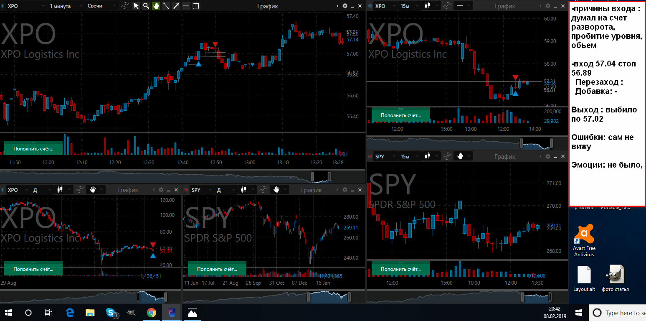Select the magnifier zoom tool in main chart
This screenshot has height=321, width=646.
click(146, 6)
